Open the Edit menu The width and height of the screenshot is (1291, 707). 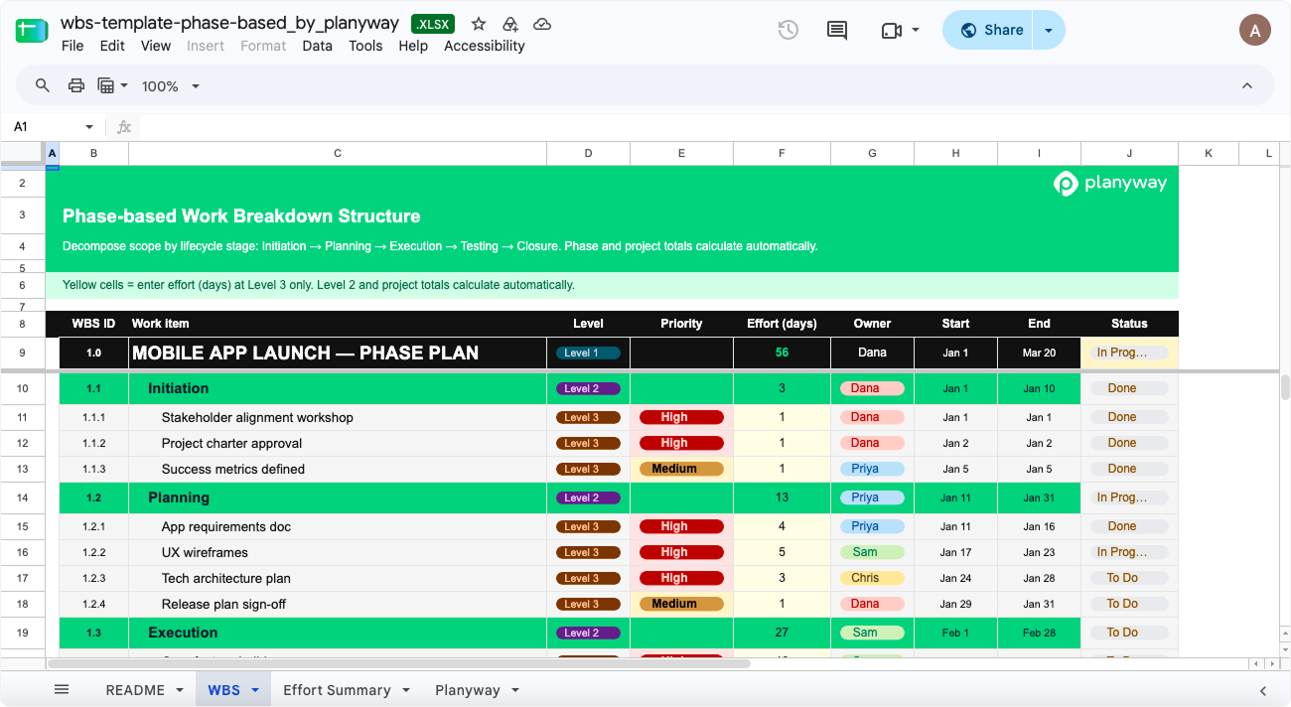point(112,46)
